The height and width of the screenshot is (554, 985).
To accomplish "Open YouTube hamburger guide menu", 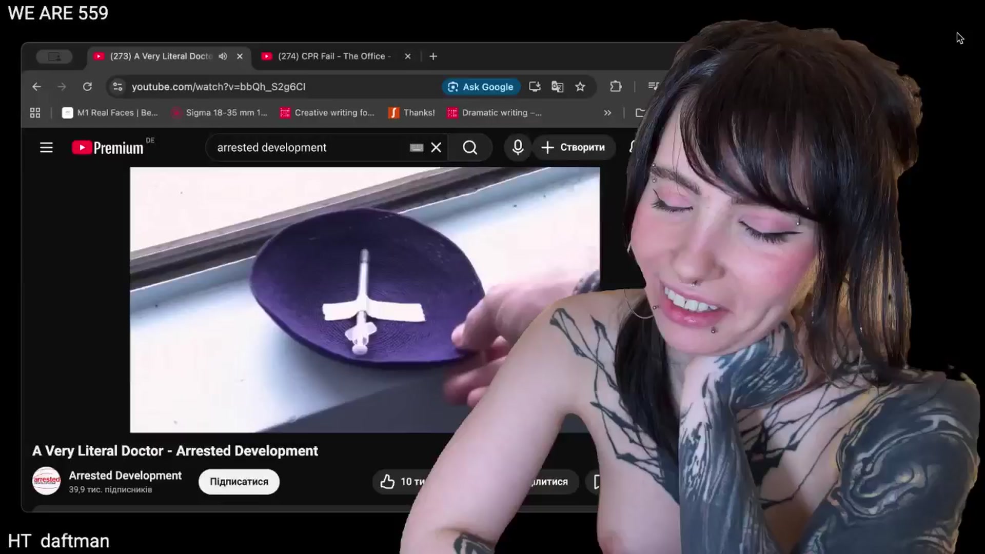I will [x=46, y=148].
